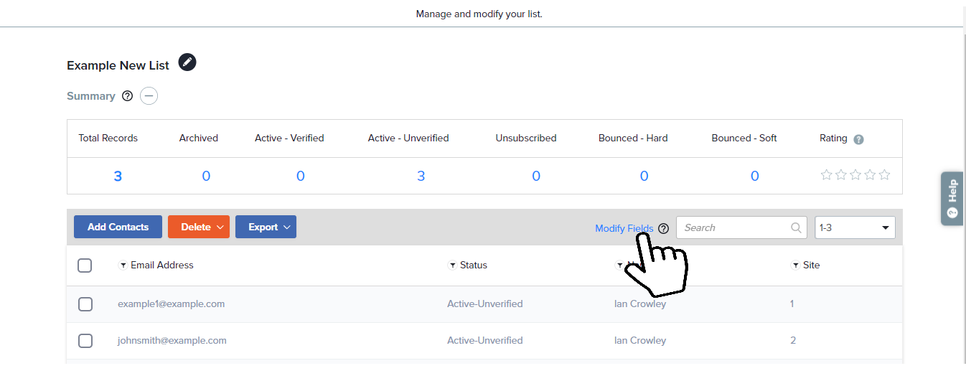Click the Summary help question mark icon
Screen dimensions: 966x376
[128, 96]
